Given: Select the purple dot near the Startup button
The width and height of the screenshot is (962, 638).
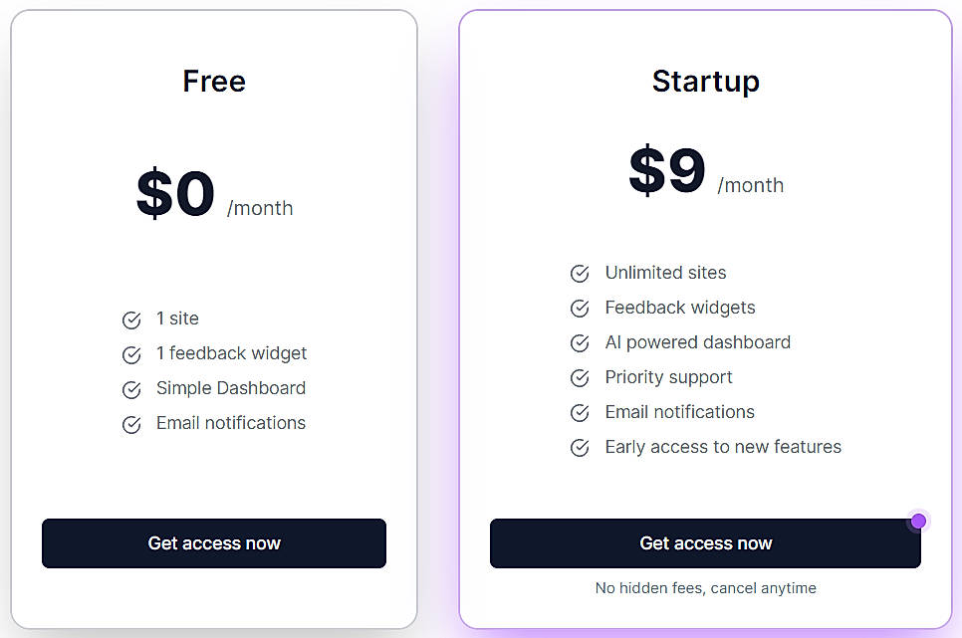Looking at the screenshot, I should [917, 521].
